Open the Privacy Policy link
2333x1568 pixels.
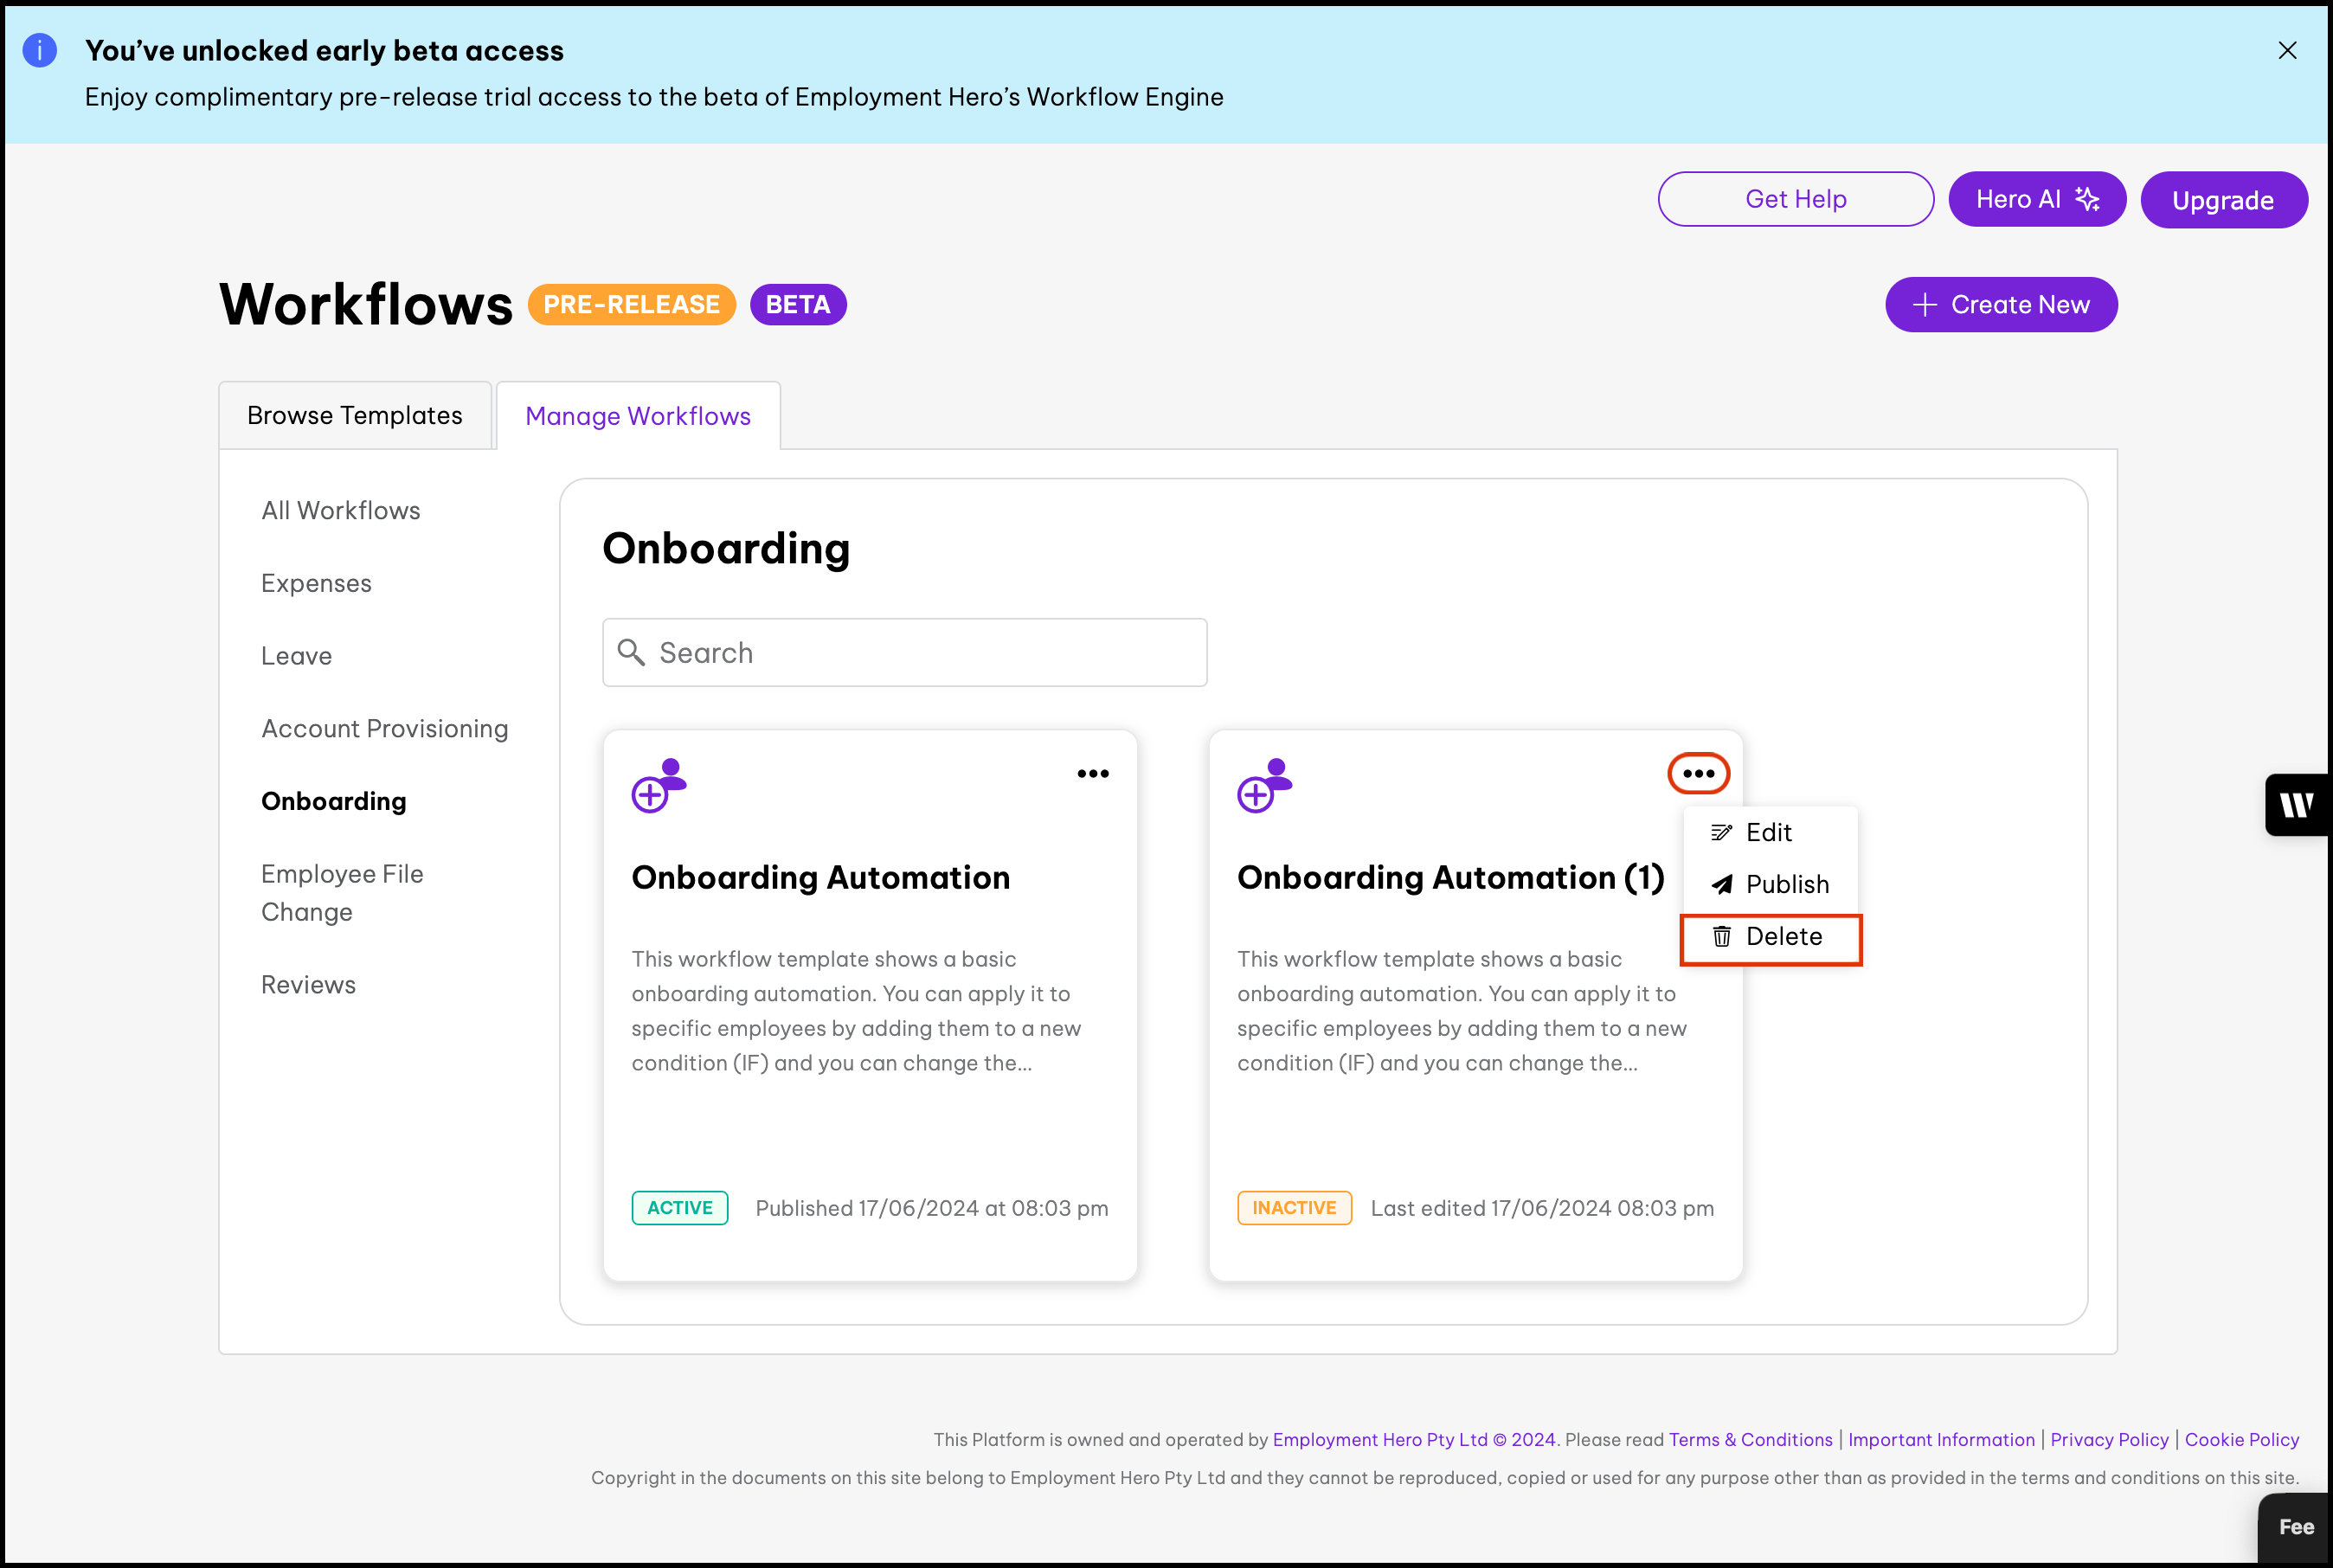tap(2108, 1439)
